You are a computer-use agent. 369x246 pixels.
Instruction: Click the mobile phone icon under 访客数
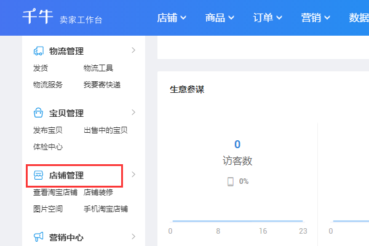coord(231,181)
